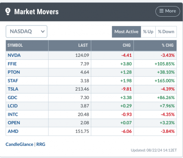Open the NVDA symbol link
Screen dimensions: 183x158
click(x=14, y=55)
